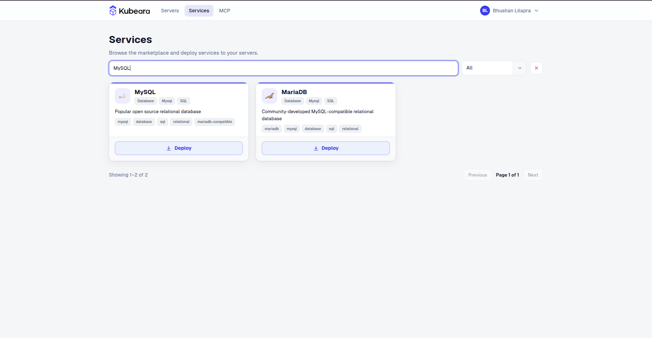This screenshot has height=338, width=652.
Task: Select the mariadb-compatible tag on MySQL card
Action: click(x=215, y=122)
